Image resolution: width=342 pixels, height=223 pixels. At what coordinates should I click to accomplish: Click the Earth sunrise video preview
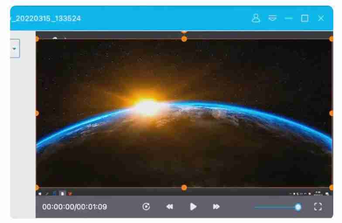(184, 113)
